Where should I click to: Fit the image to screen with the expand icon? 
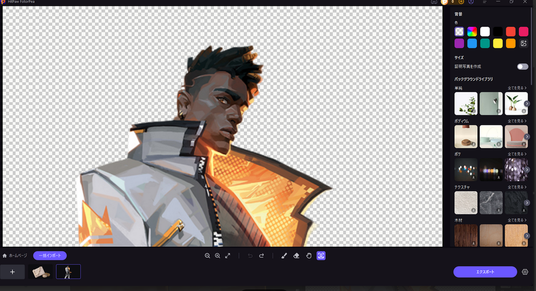click(228, 256)
